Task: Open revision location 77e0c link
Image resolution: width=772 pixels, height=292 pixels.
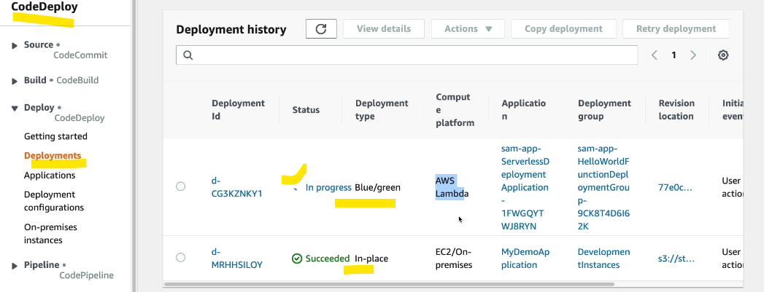Action: pos(675,187)
